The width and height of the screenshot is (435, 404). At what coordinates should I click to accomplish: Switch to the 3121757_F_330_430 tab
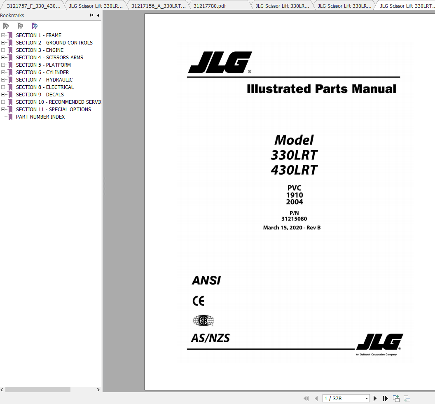click(x=33, y=6)
